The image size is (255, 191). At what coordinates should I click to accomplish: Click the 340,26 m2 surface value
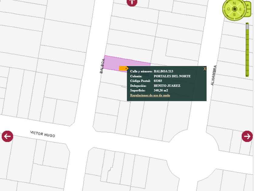(x=161, y=90)
